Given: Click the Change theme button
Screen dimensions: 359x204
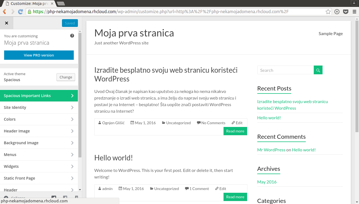Looking at the screenshot, I should pyautogui.click(x=66, y=77).
